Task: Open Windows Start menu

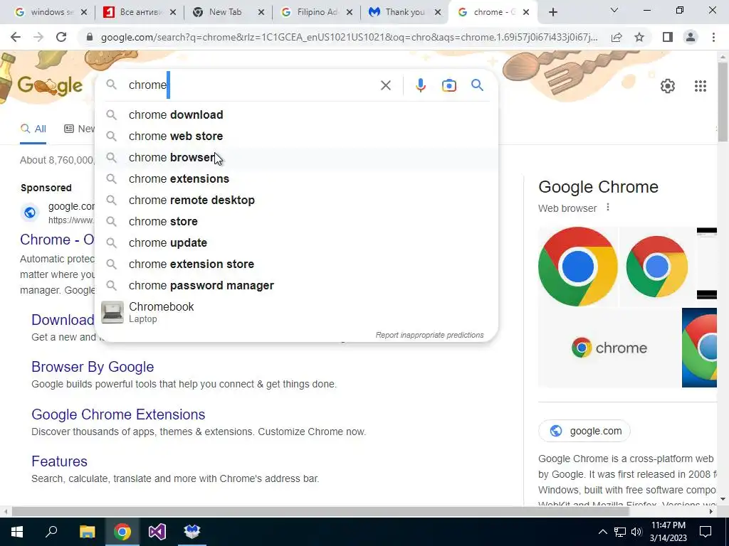Action: point(17,532)
